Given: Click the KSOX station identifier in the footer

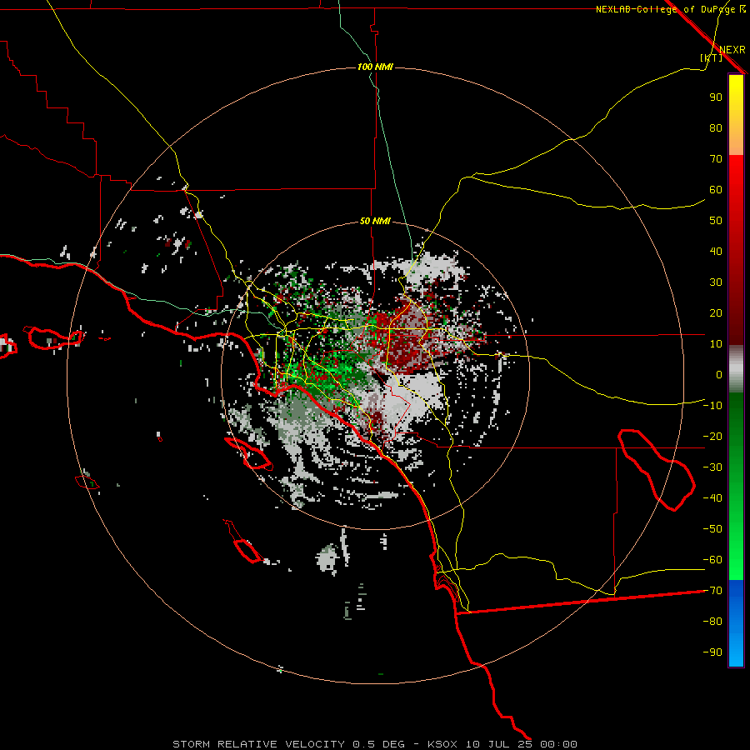Looking at the screenshot, I should click(x=442, y=744).
